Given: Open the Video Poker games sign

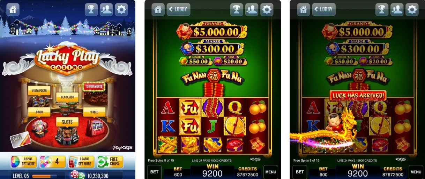Looking at the screenshot, I should (39, 90).
